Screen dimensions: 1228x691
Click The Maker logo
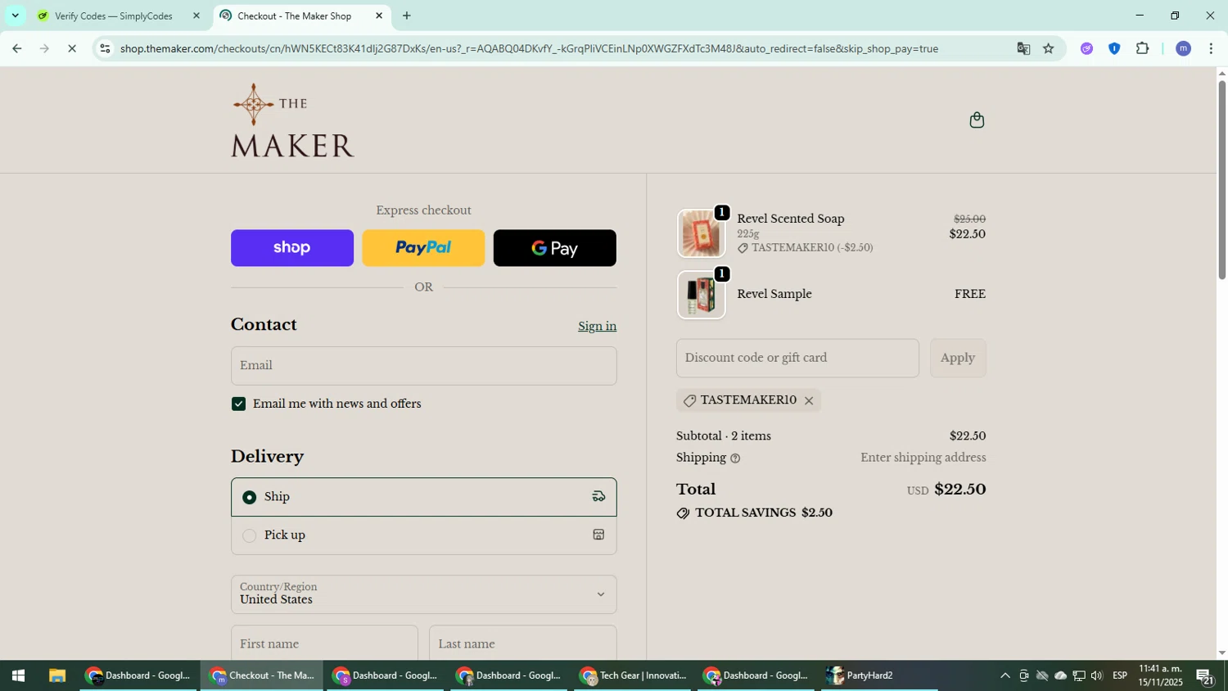point(292,120)
